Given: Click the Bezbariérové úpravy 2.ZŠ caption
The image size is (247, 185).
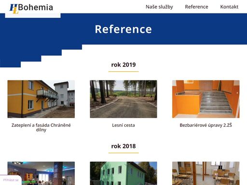Looking at the screenshot, I should pos(206,125).
